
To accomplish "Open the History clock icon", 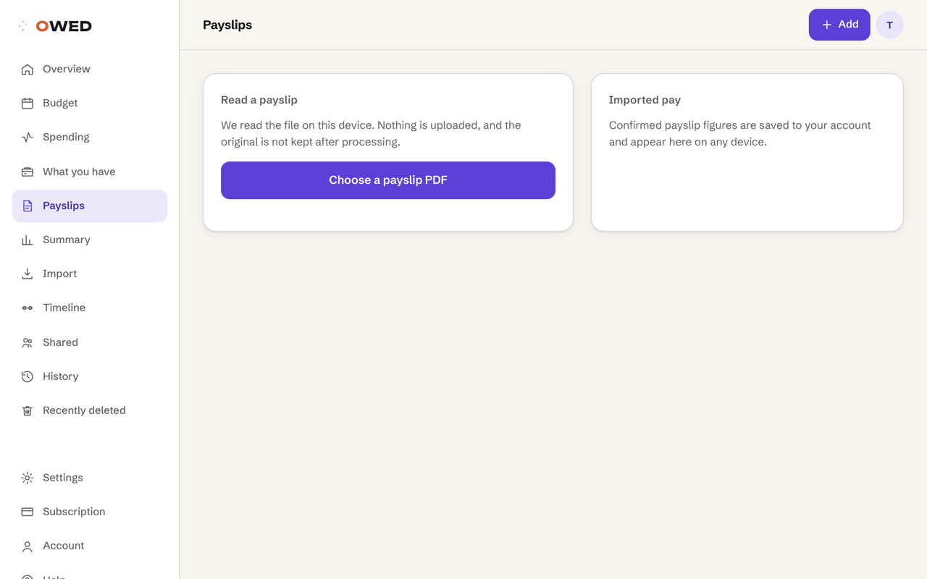I will [x=28, y=377].
